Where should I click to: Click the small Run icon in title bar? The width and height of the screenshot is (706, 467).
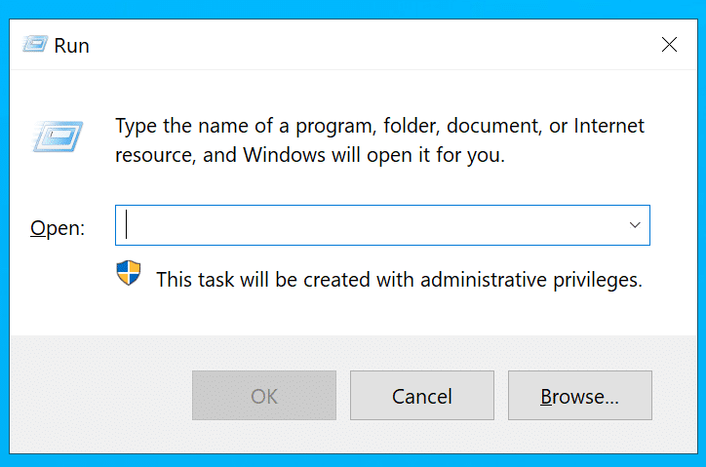36,45
